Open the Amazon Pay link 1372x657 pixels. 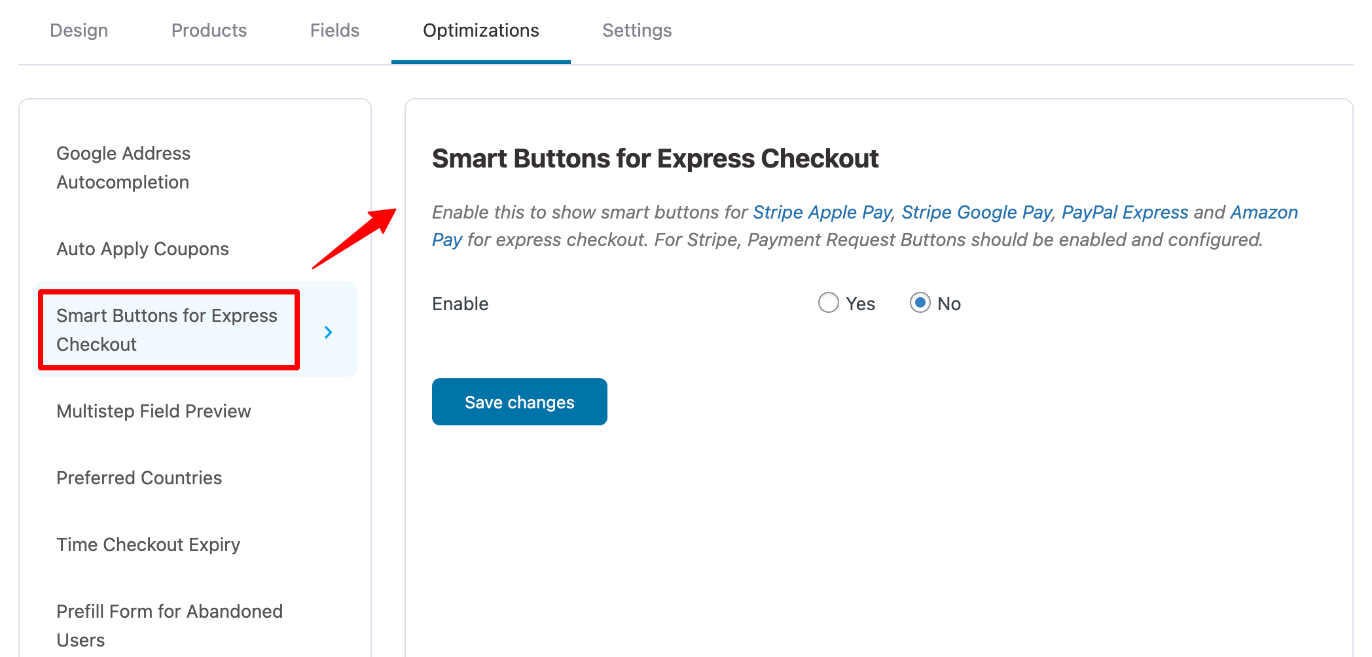(1264, 212)
